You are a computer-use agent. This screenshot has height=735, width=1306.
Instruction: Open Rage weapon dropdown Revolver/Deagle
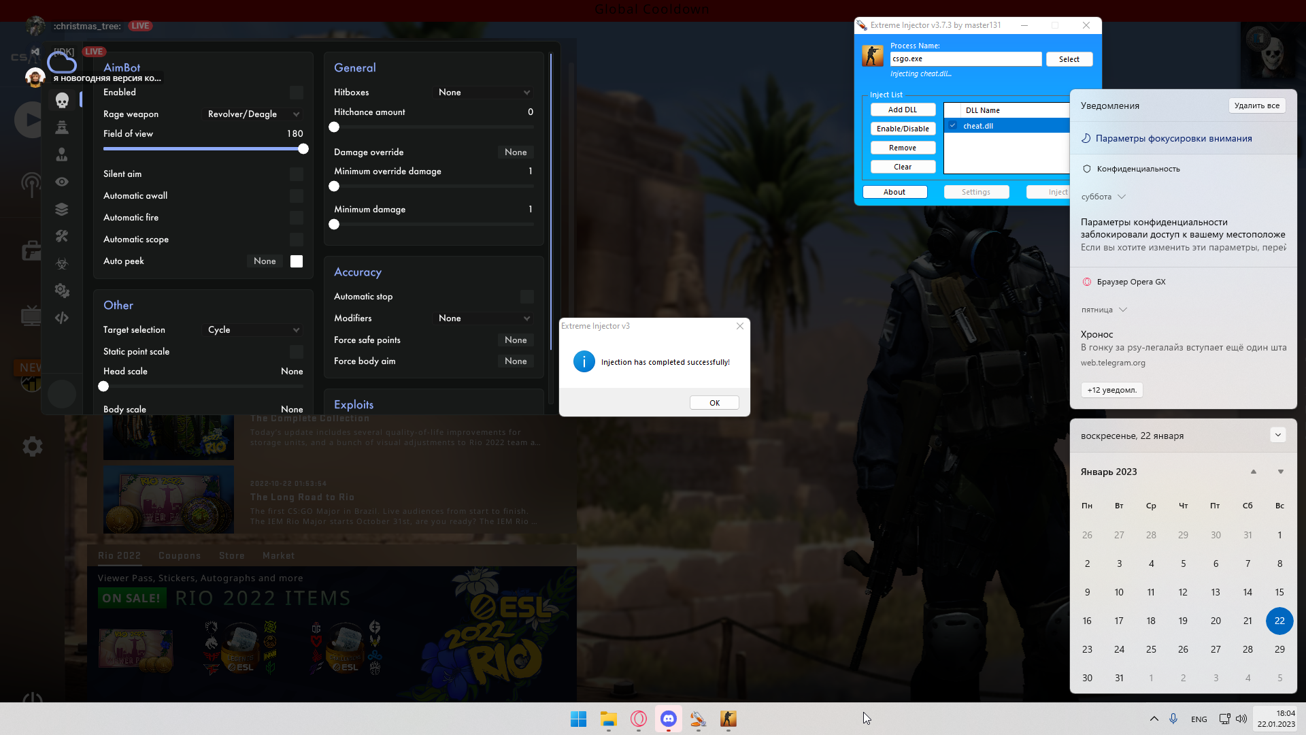tap(254, 114)
